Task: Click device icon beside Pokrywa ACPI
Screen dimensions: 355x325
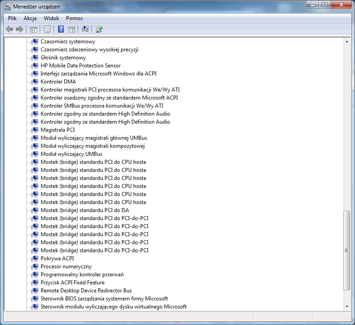Action: [x=35, y=258]
